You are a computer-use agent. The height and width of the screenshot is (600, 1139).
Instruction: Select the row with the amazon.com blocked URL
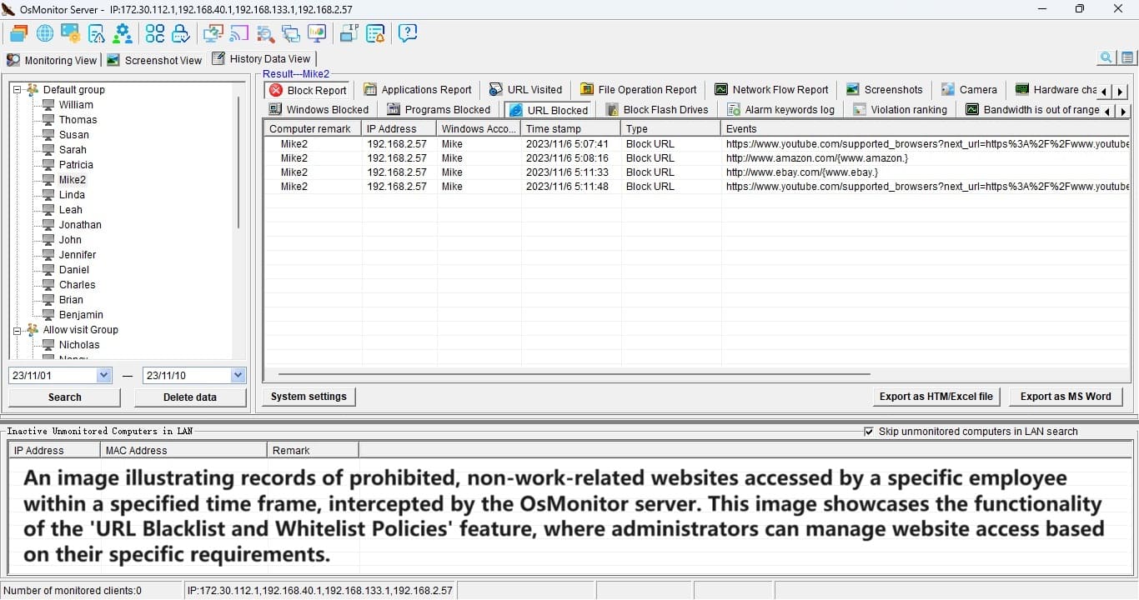click(697, 157)
